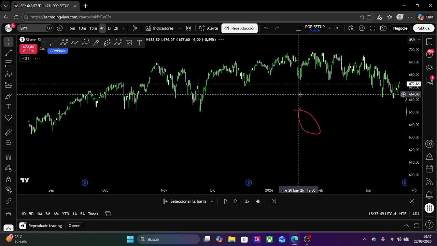Toggle the ADJ adjusted data option
The image size is (437, 246).
click(415, 214)
